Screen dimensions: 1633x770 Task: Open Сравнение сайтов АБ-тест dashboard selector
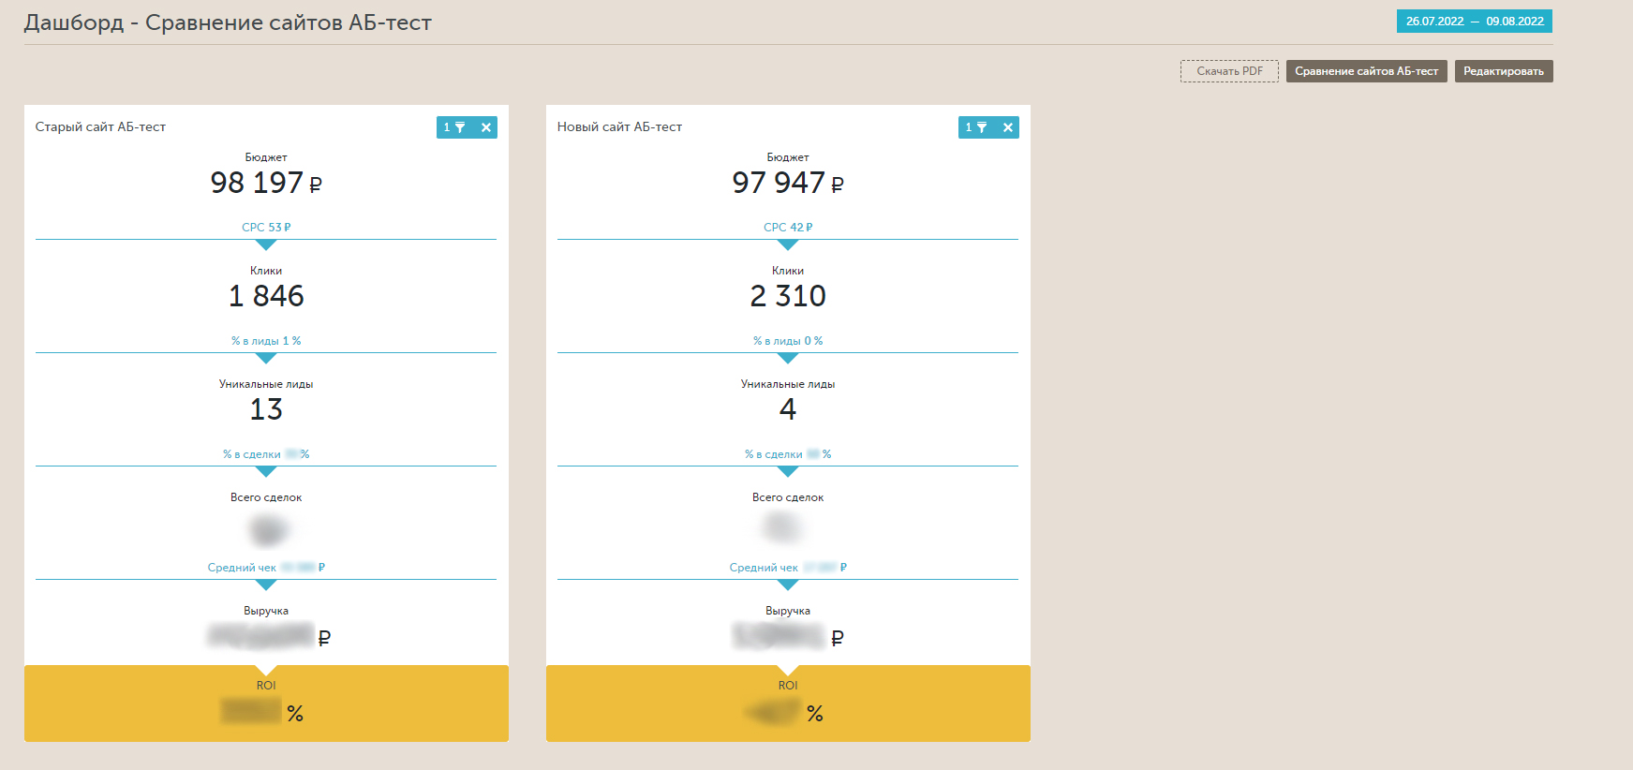(1366, 71)
